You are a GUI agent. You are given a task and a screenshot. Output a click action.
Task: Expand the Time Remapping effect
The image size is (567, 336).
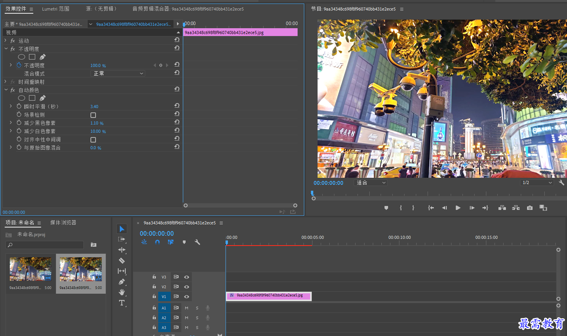[x=5, y=81]
